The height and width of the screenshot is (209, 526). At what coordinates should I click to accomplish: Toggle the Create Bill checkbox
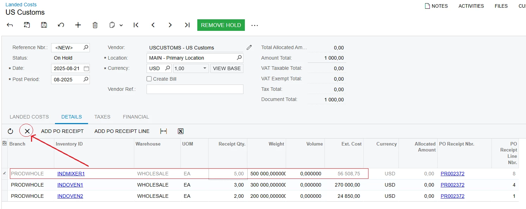tap(149, 79)
